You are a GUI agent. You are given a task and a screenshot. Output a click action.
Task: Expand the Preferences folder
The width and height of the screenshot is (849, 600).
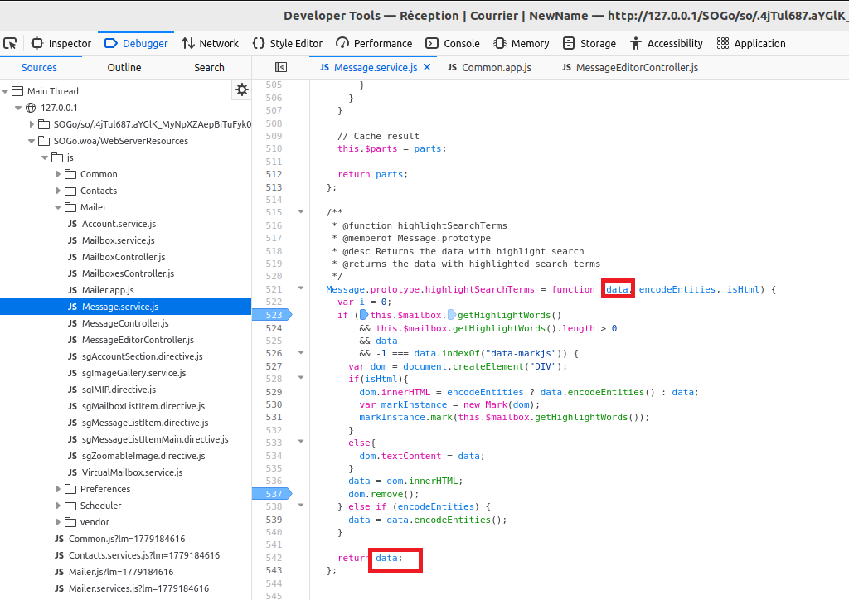tap(58, 489)
